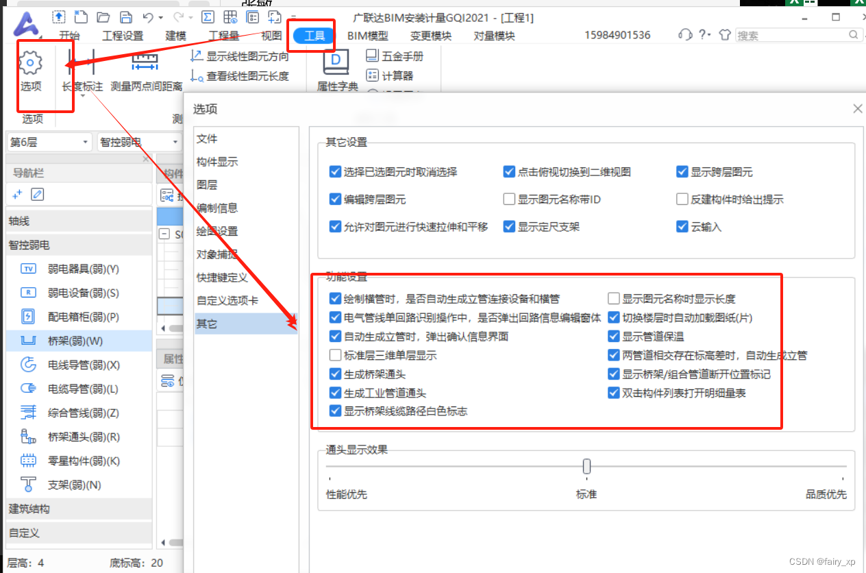Launch the 计算器 calculator tool

tap(390, 75)
